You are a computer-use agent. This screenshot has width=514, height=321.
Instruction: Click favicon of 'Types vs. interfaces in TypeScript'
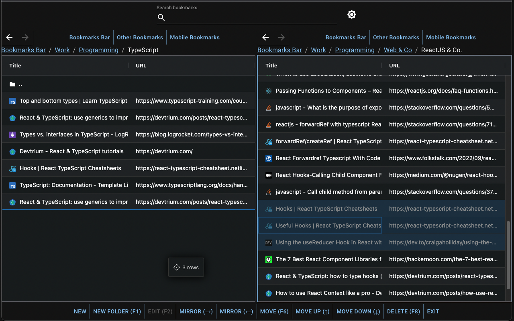point(12,135)
